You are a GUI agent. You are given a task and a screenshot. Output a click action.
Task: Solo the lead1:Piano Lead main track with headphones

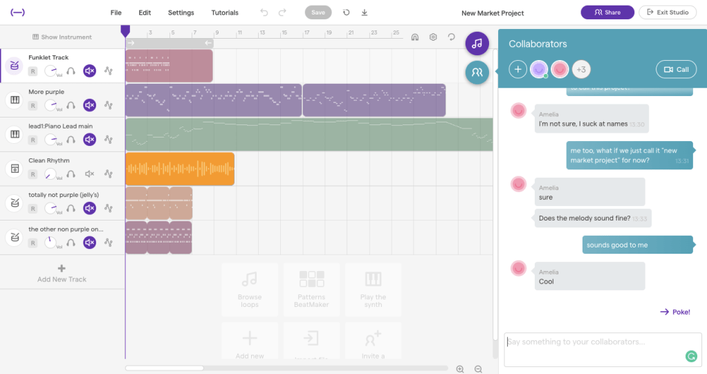pos(71,140)
